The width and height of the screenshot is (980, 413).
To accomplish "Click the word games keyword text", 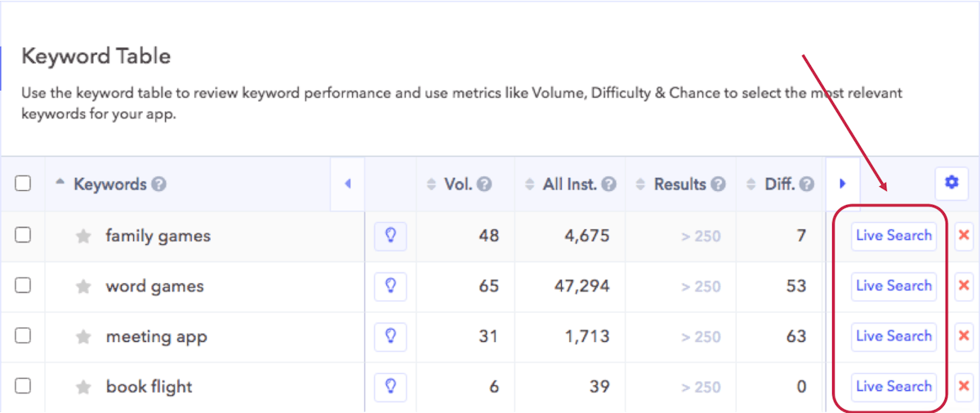I will coord(154,286).
